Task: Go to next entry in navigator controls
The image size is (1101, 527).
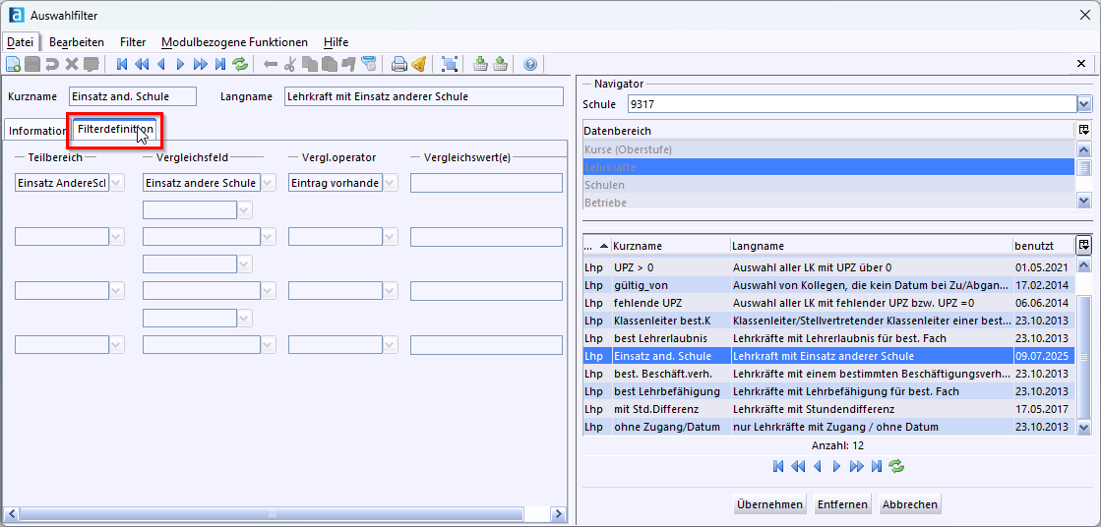Action: (x=836, y=465)
